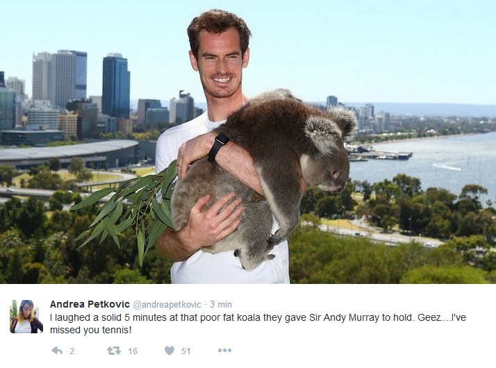
Task: Like the tweet with the heart icon
Action: click(x=170, y=351)
